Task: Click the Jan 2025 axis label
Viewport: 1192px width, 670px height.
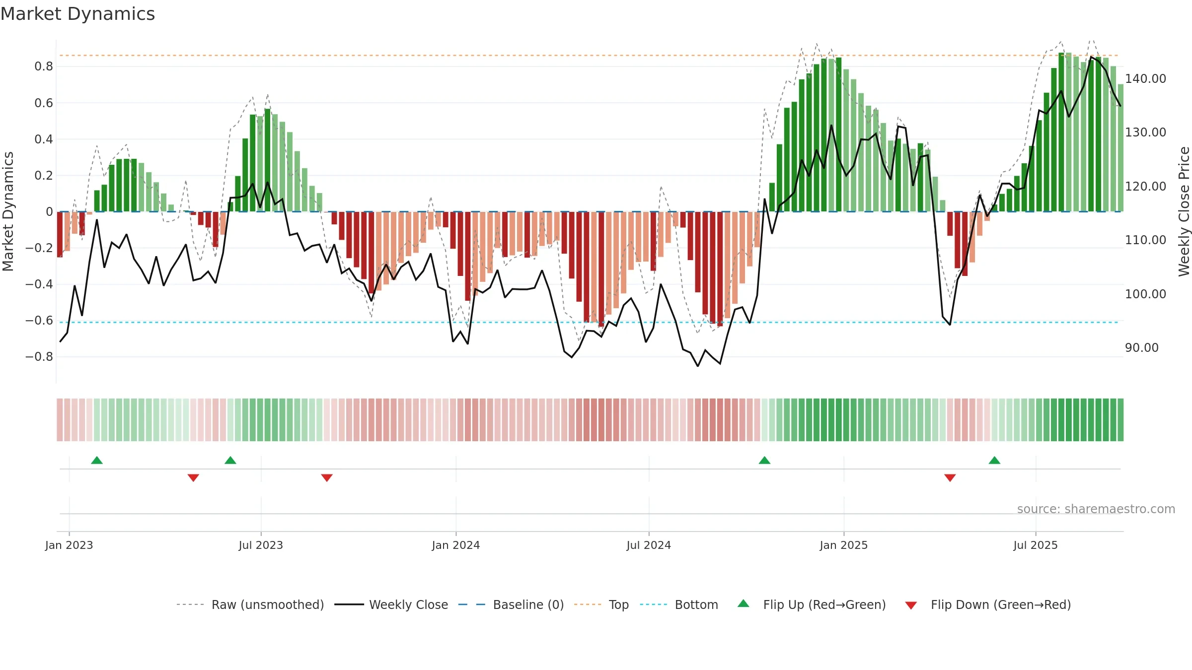Action: pos(844,545)
